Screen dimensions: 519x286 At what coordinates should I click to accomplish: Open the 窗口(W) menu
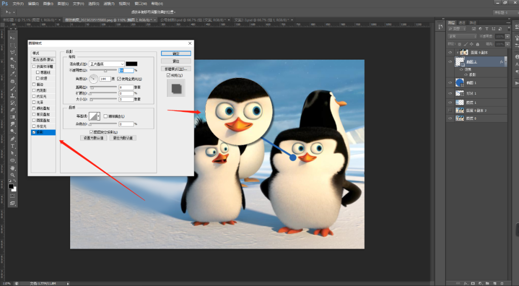click(141, 4)
